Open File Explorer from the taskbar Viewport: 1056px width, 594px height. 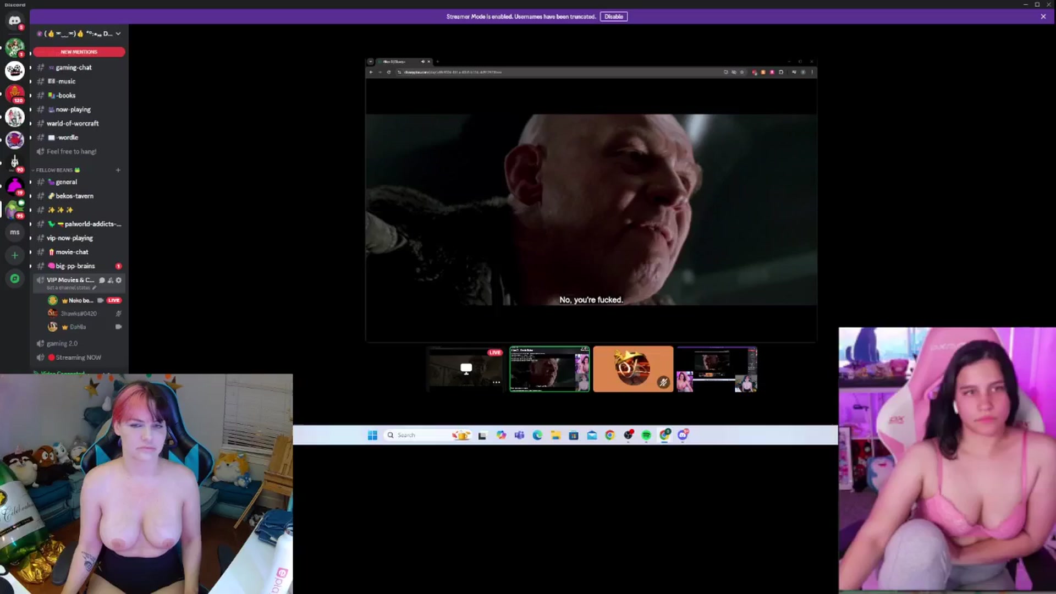555,435
